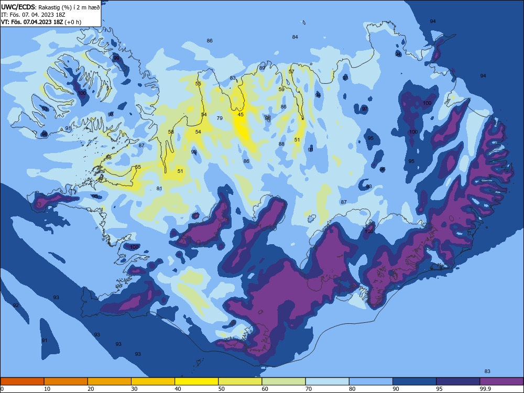Click the 'UWC/ECDS' title text
Image resolution: width=524 pixels, height=393 pixels.
tap(19, 7)
